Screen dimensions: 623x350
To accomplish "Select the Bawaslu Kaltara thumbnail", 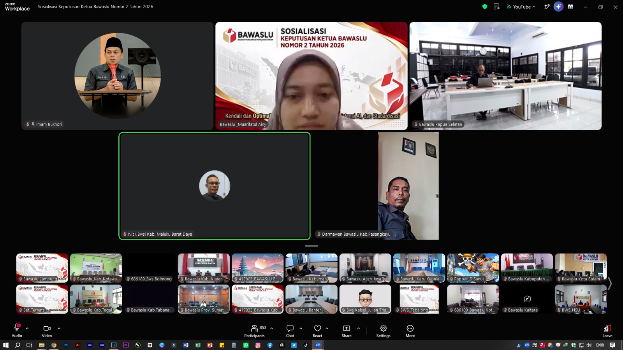I will 527,299.
